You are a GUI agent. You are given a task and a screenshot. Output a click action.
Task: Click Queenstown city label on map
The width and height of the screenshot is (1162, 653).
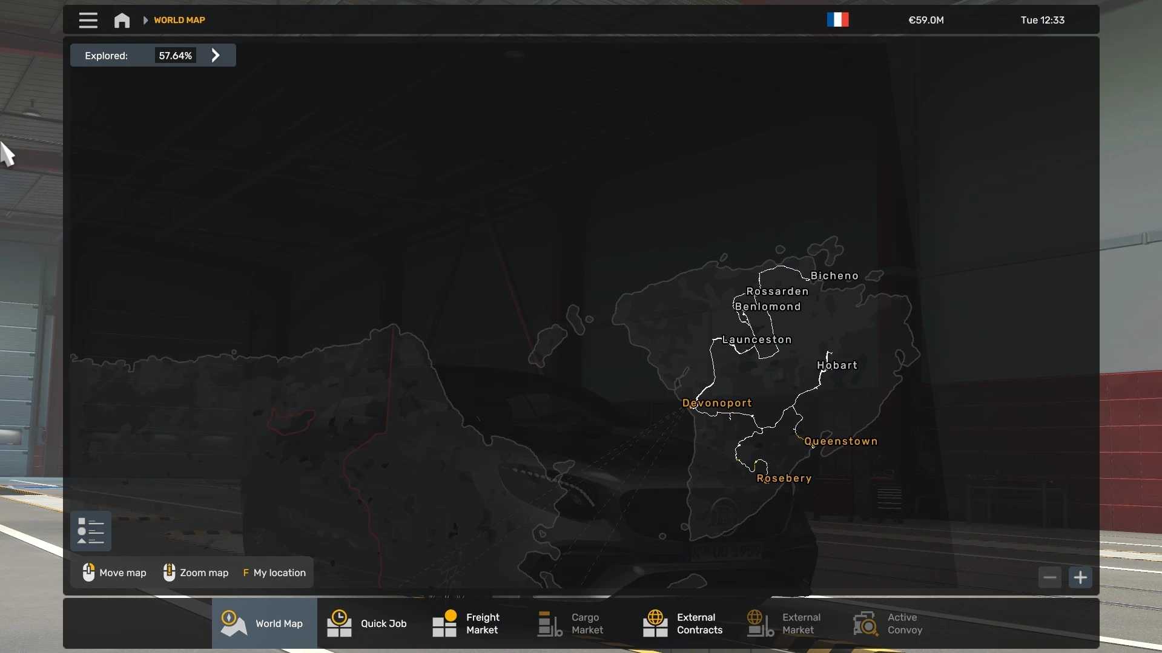point(840,442)
